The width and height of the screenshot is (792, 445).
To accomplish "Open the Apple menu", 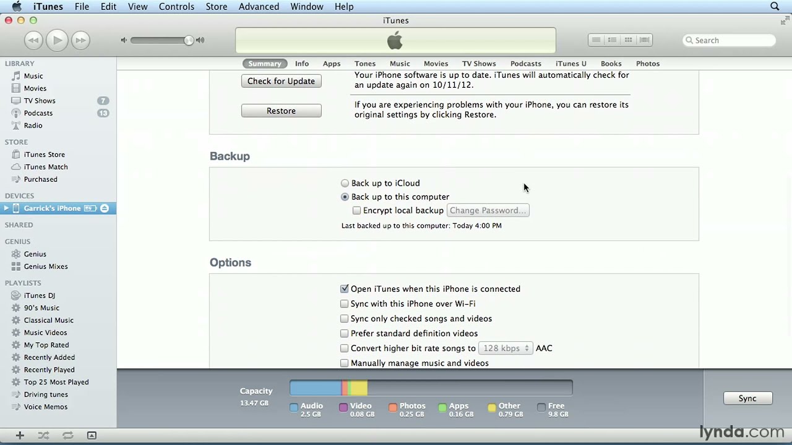I will coord(17,6).
